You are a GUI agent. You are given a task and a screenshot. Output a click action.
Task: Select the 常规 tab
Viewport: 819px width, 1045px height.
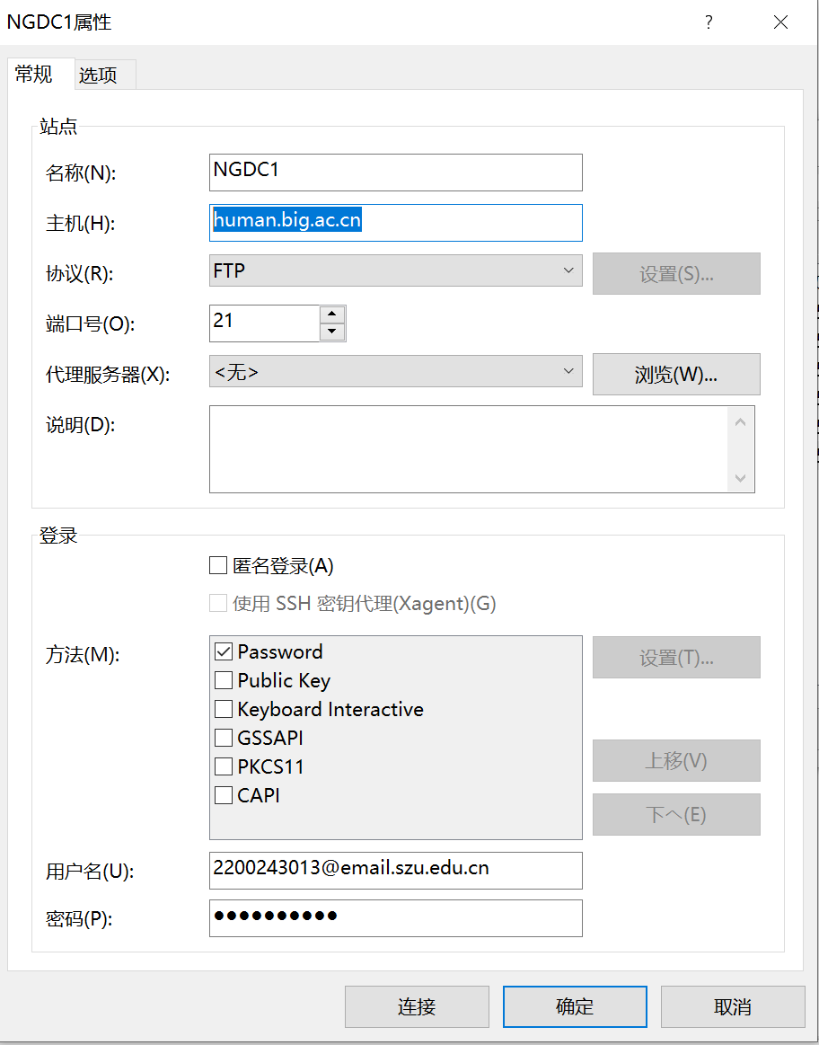coord(34,74)
